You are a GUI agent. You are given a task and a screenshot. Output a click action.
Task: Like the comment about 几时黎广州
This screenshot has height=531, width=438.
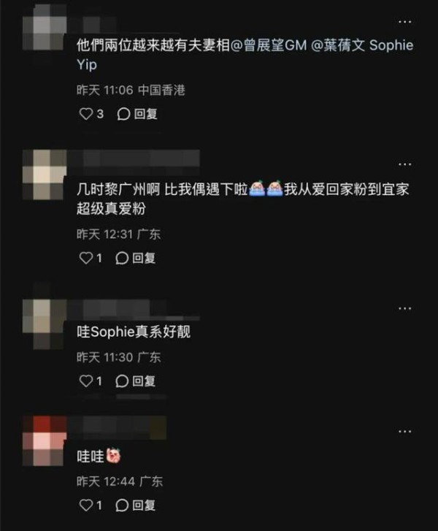(x=86, y=259)
